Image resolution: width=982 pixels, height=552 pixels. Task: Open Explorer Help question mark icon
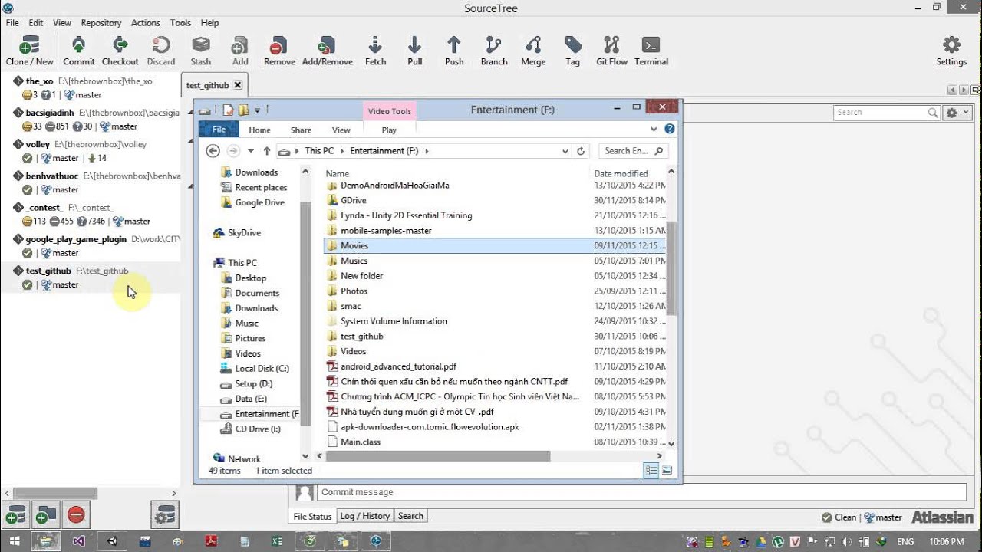pos(670,130)
